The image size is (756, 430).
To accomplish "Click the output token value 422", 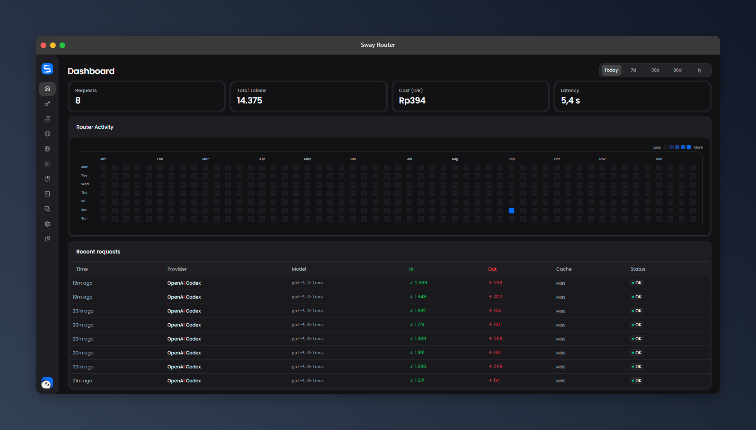I will tap(498, 297).
